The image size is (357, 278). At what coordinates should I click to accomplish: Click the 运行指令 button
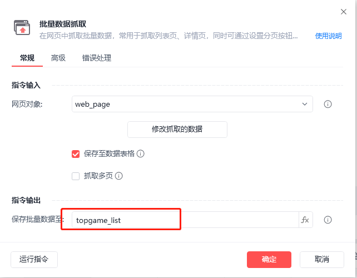pos(34,259)
